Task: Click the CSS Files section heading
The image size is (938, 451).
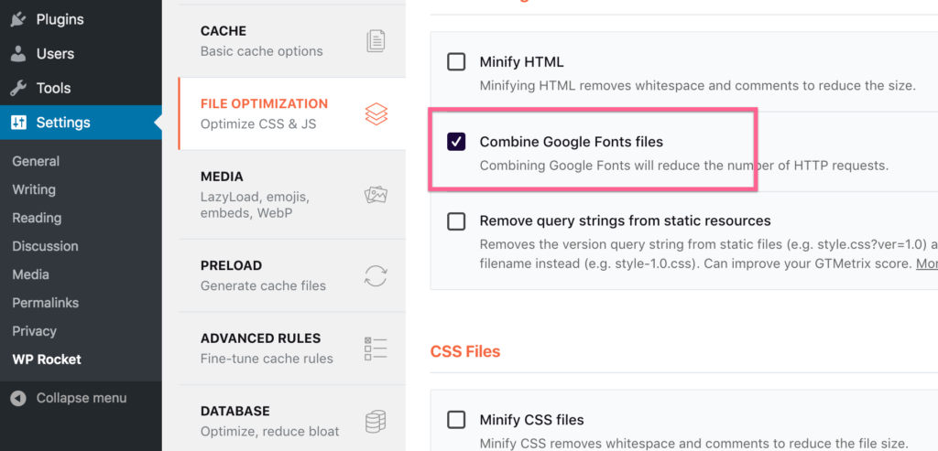Action: (x=465, y=351)
